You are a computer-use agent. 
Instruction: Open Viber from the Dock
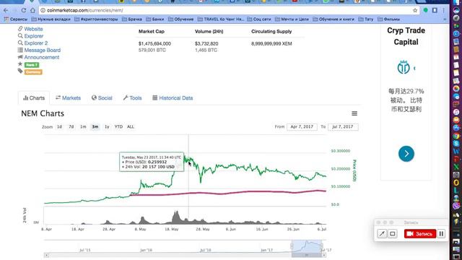click(456, 206)
